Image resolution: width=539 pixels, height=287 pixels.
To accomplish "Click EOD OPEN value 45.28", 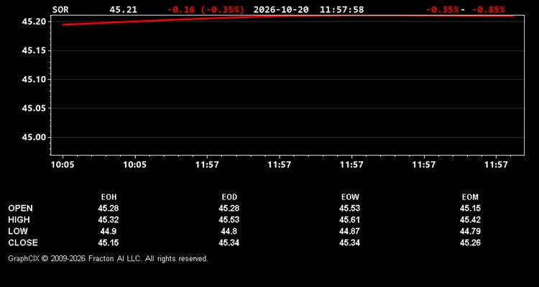I will click(229, 208).
